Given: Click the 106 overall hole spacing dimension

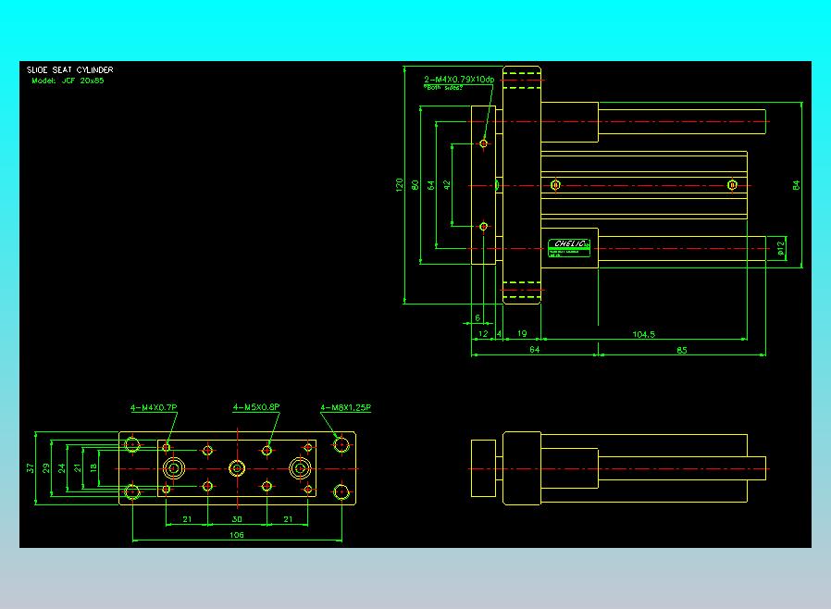Looking at the screenshot, I should [236, 535].
